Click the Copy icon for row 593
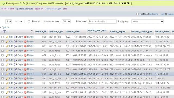 tap(15, 93)
